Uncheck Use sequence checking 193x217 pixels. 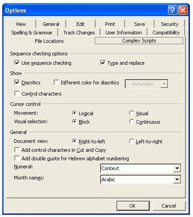click(x=17, y=63)
